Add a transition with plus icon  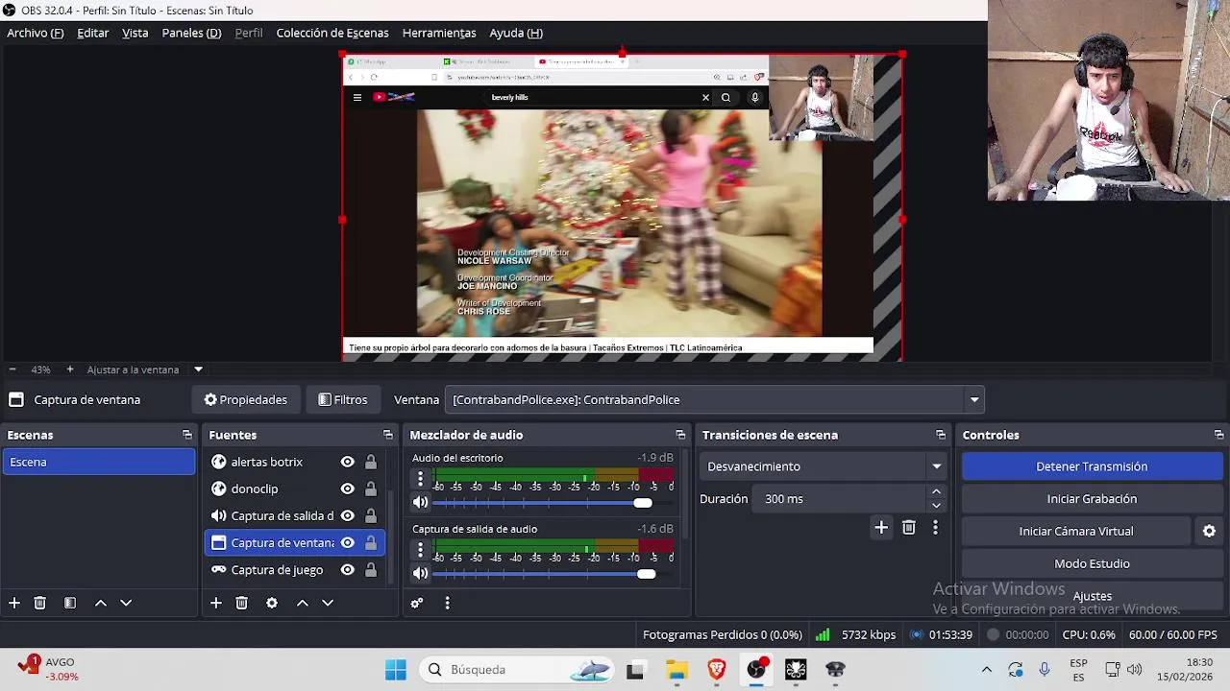pos(881,527)
